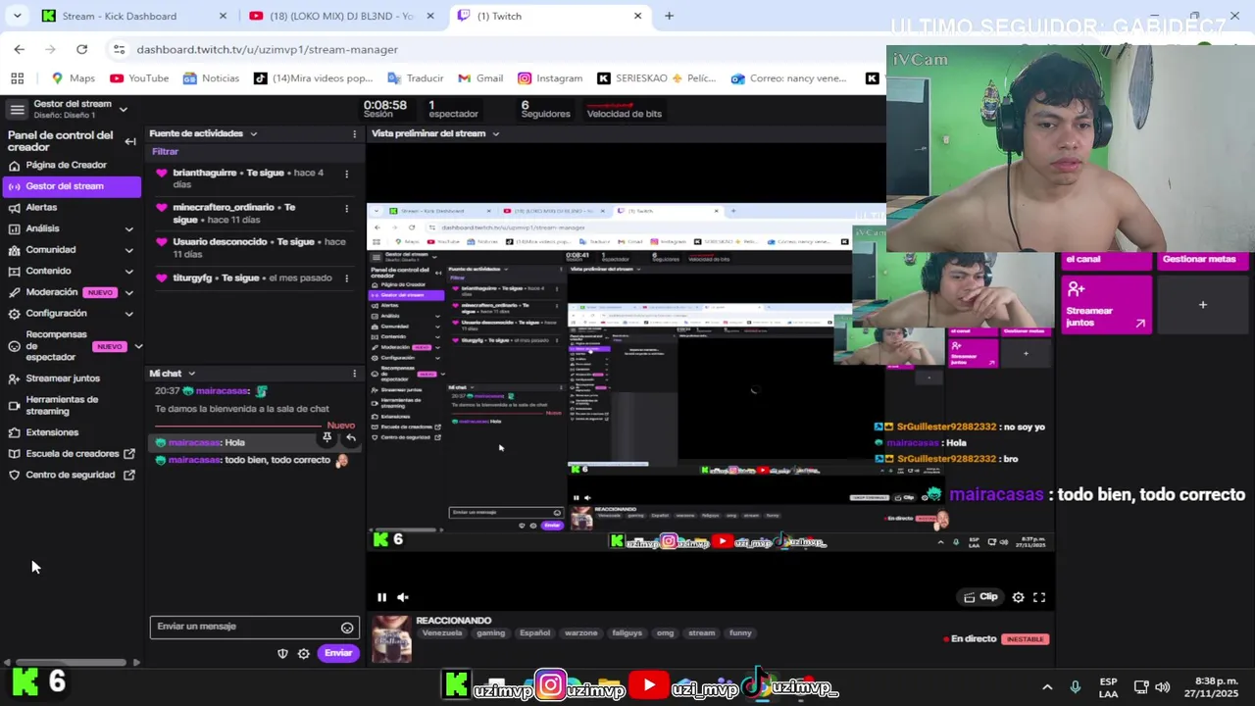Show hidden system tray icons
This screenshot has height=706, width=1255.
click(1047, 687)
